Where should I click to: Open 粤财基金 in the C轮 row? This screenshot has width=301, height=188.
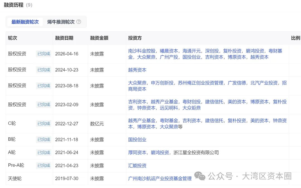[x=169, y=120]
